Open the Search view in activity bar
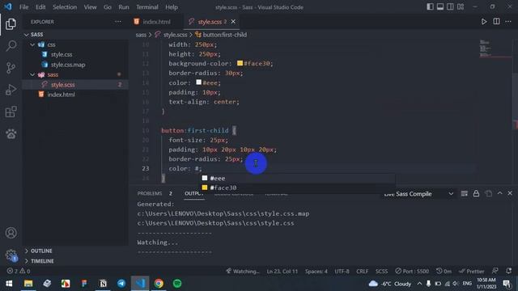The width and height of the screenshot is (518, 291). 11,46
